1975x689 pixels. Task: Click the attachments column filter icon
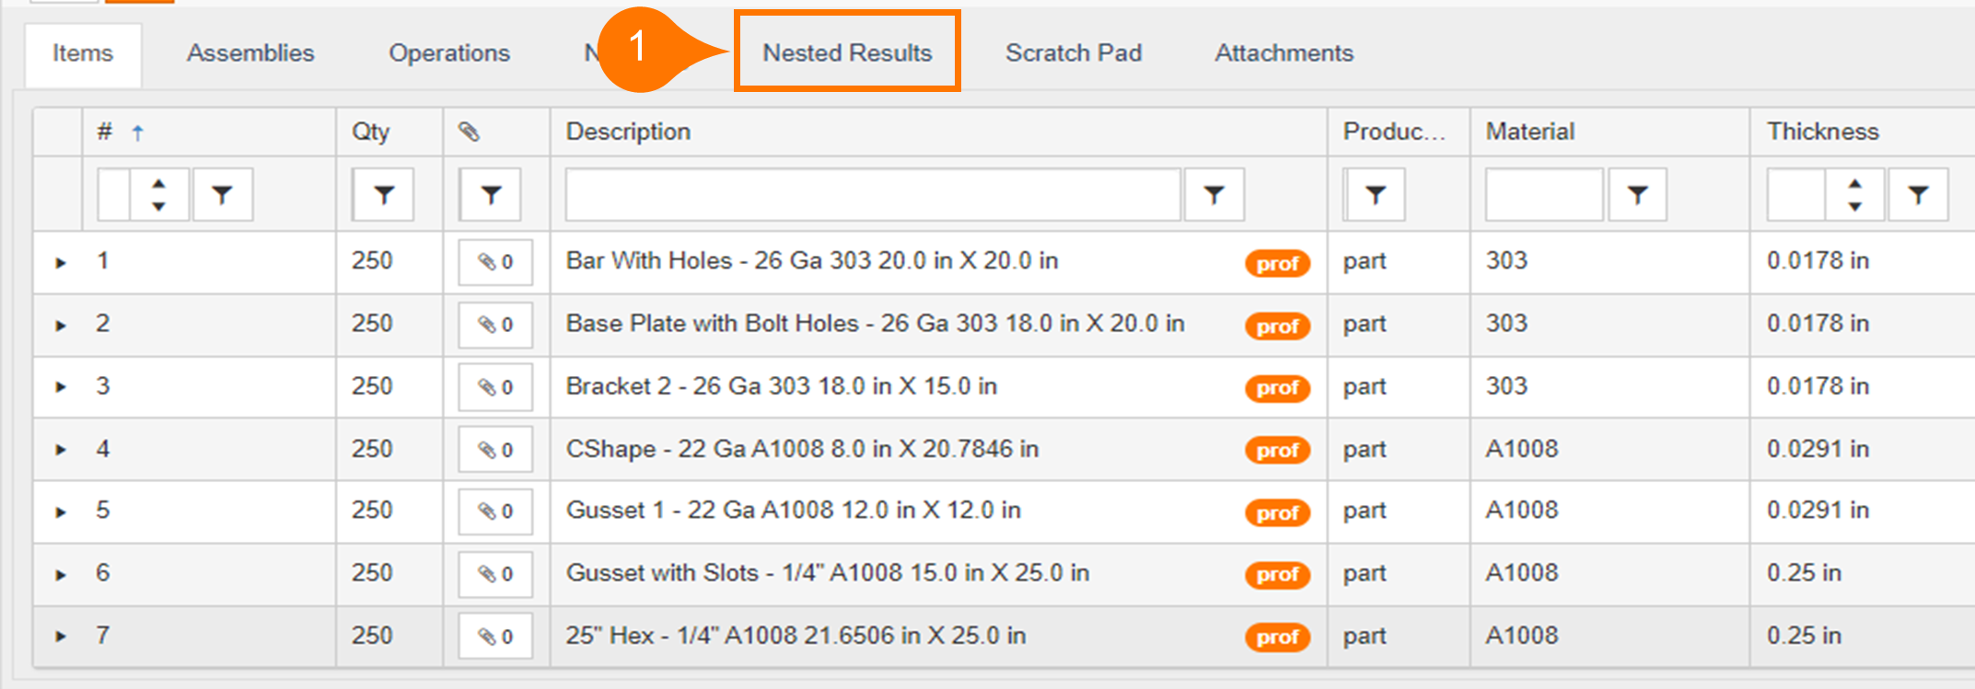pos(491,195)
